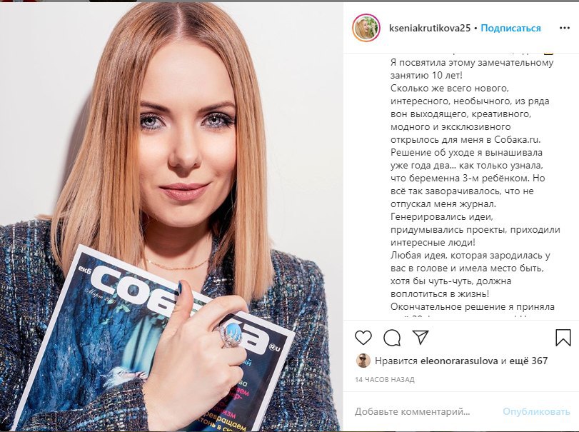Screen dimensions: 579x432
Task: Click the woman's portrait photo
Action: pyautogui.click(x=171, y=216)
